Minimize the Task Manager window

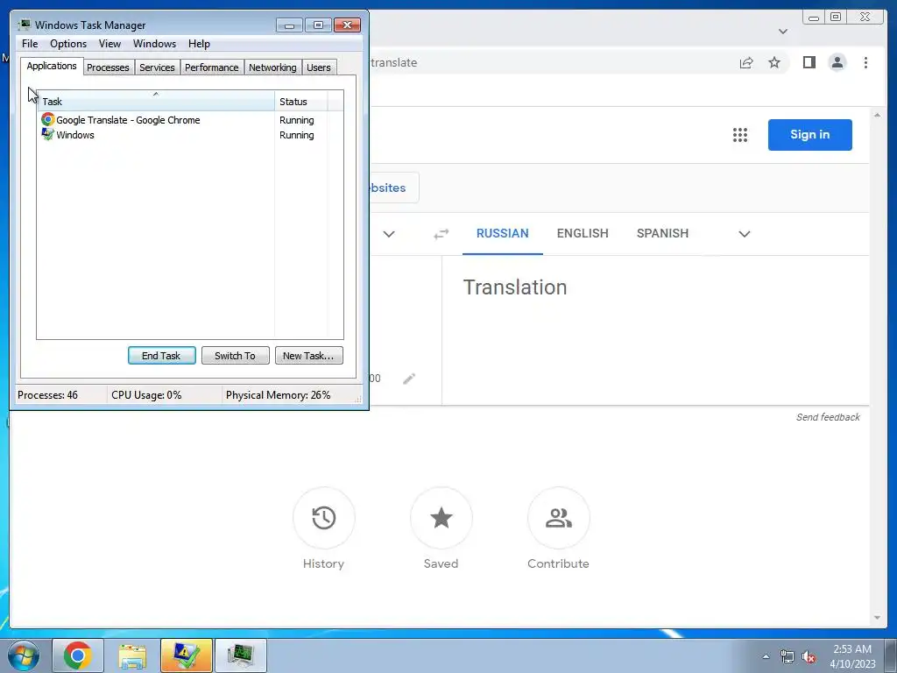point(289,25)
